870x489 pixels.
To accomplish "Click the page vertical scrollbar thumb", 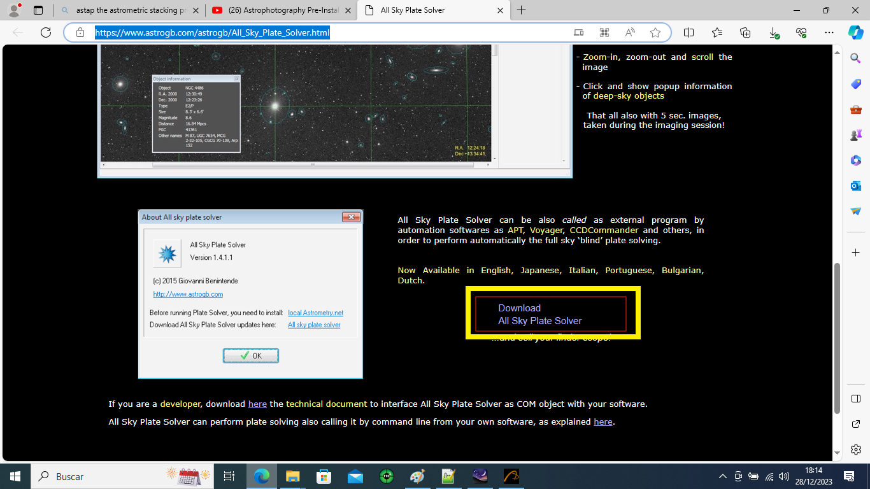I will tap(838, 337).
